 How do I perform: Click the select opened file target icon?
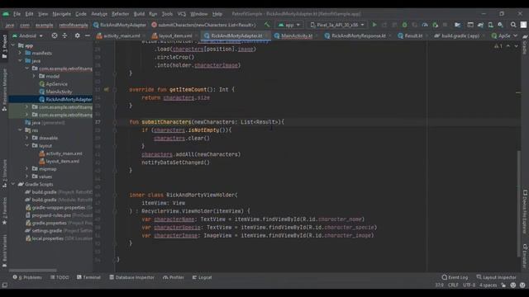[x=55, y=35]
